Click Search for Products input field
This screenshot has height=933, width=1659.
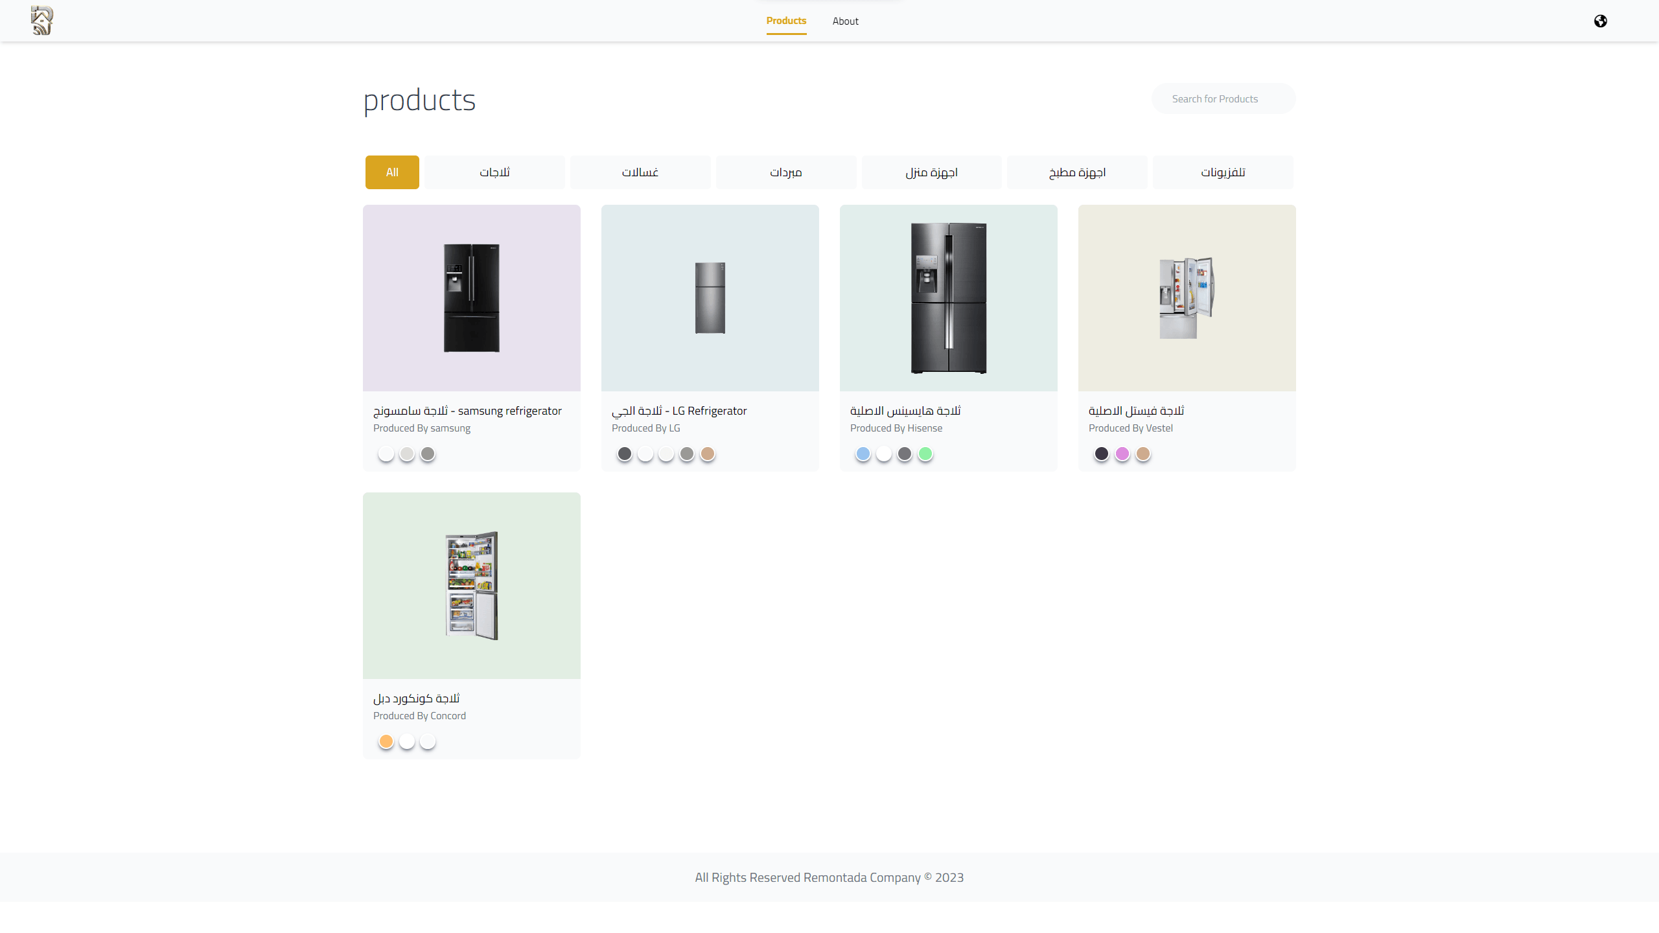[x=1223, y=99]
